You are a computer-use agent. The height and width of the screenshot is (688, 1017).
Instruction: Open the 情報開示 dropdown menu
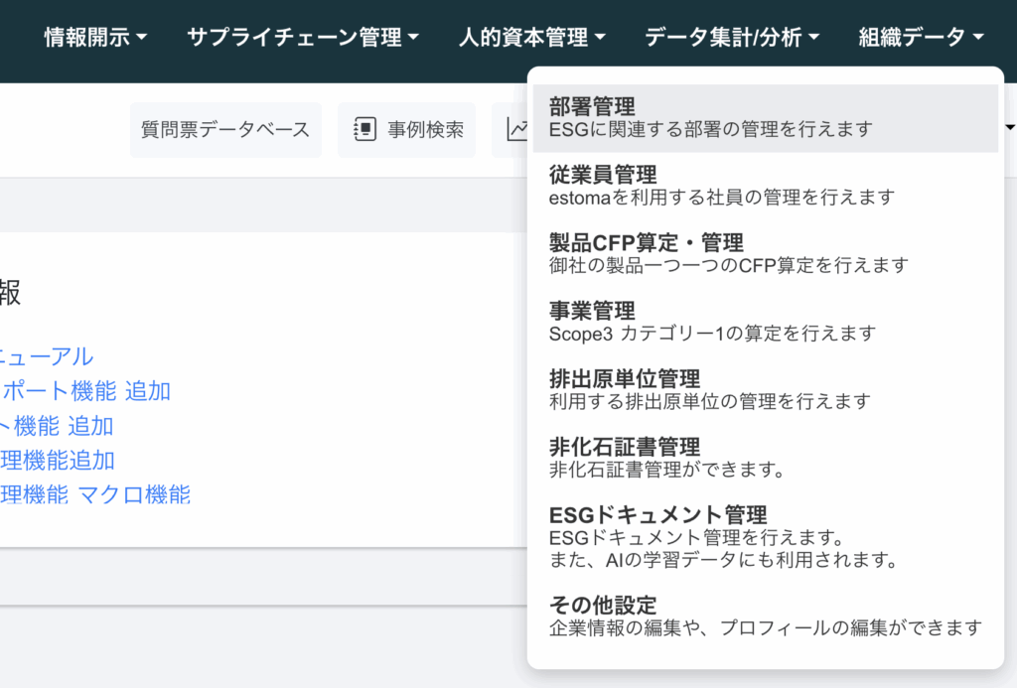click(x=95, y=38)
